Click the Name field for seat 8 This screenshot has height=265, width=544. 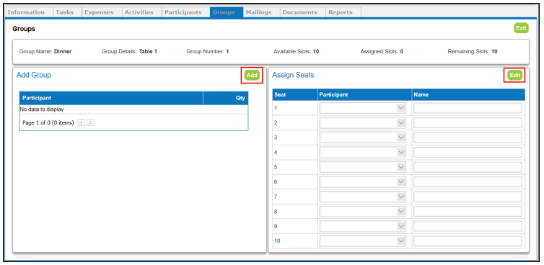(468, 212)
